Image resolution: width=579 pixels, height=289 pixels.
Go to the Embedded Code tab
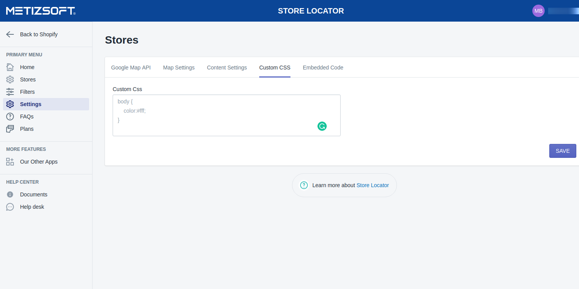tap(323, 68)
